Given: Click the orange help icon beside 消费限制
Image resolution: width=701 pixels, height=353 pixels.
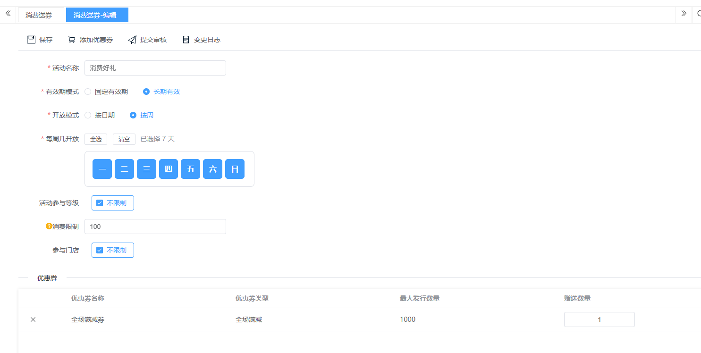Looking at the screenshot, I should click(x=49, y=226).
